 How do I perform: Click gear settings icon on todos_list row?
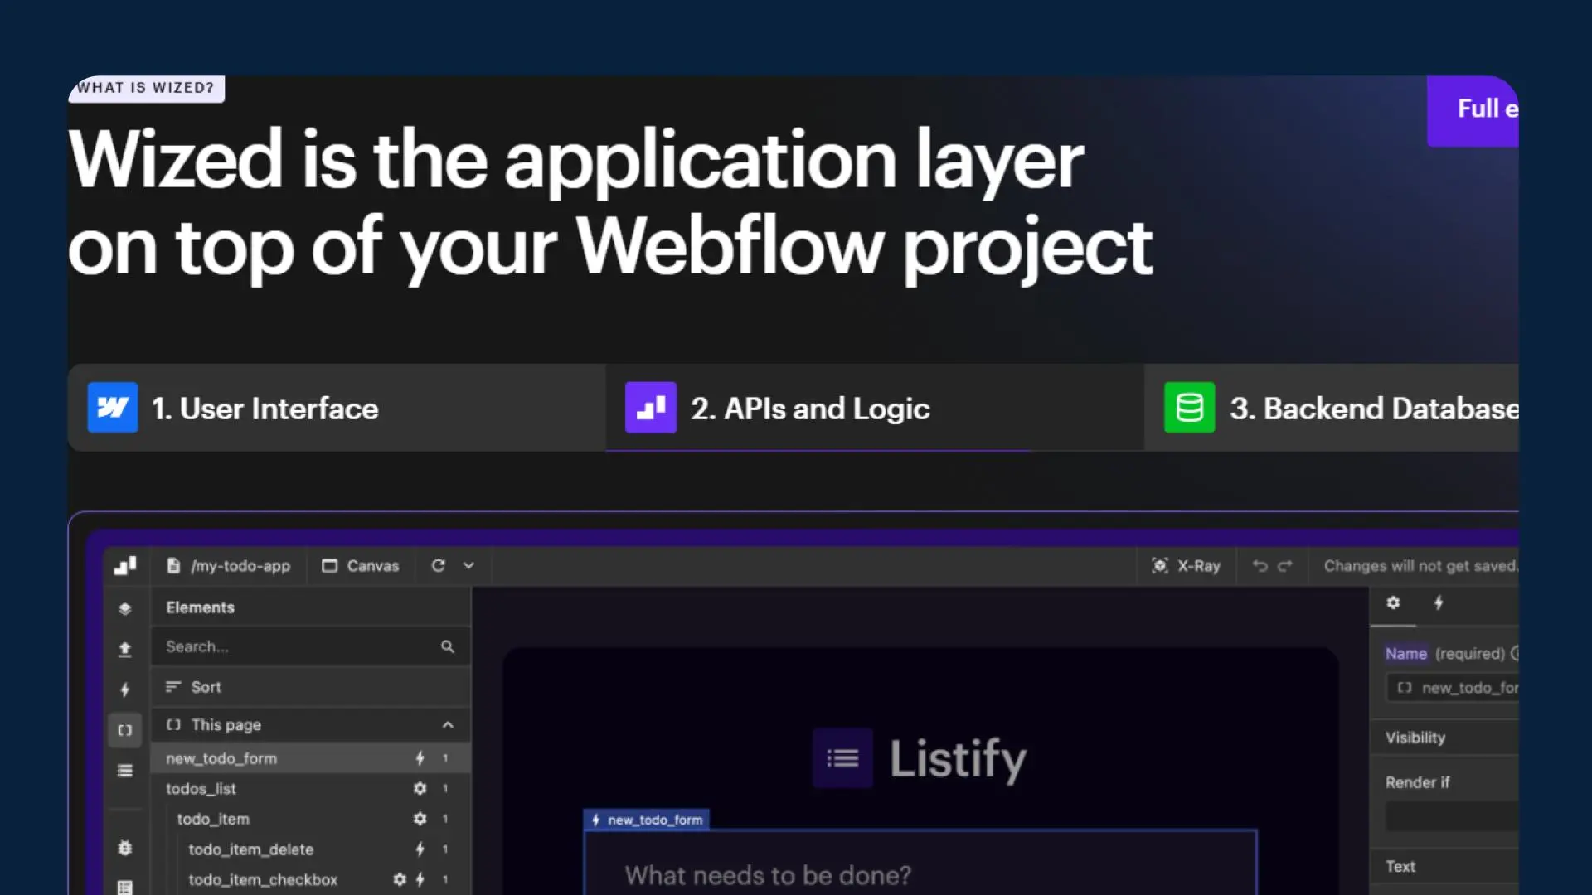tap(420, 789)
